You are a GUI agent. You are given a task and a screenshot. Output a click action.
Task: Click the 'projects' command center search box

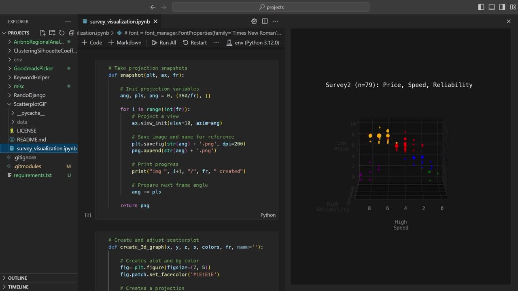click(x=271, y=7)
